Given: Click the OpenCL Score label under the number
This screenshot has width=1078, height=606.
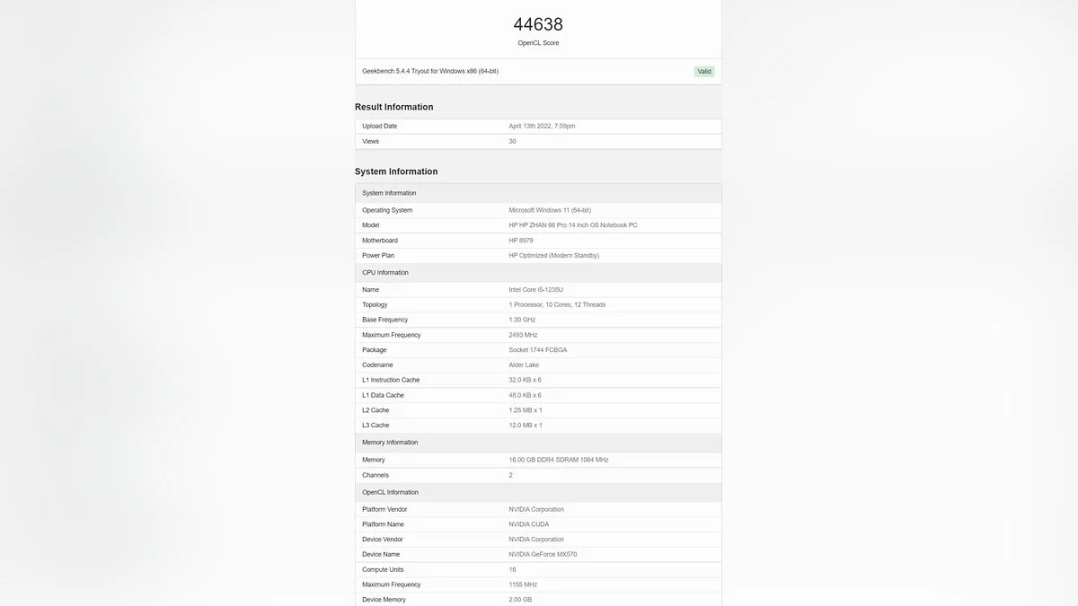Looking at the screenshot, I should (538, 43).
